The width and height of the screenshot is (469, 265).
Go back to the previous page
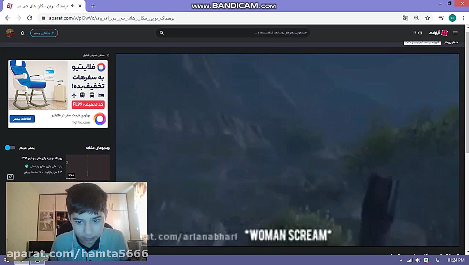(8, 18)
